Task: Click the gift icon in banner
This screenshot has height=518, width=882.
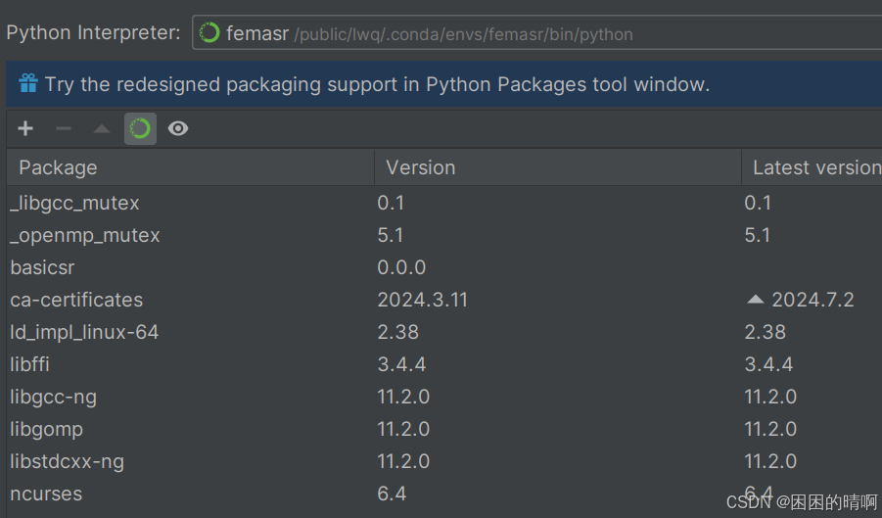Action: click(x=27, y=84)
